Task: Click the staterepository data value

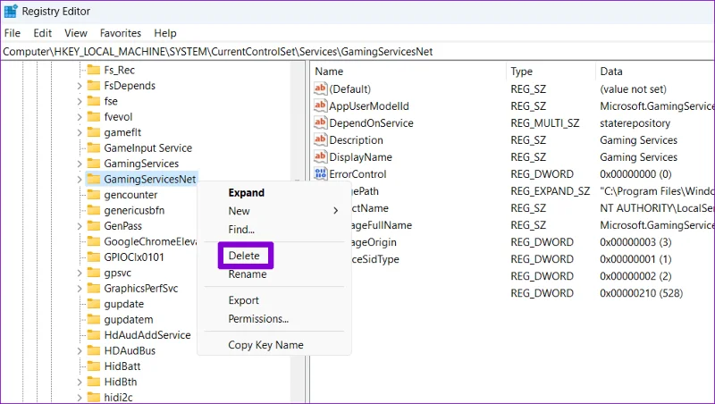Action: 635,122
